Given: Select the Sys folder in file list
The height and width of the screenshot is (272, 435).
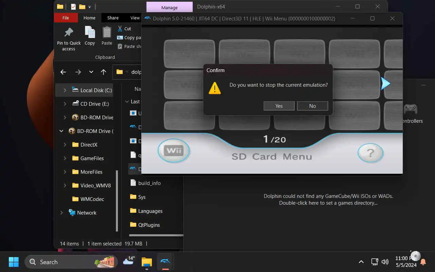Looking at the screenshot, I should (138, 197).
